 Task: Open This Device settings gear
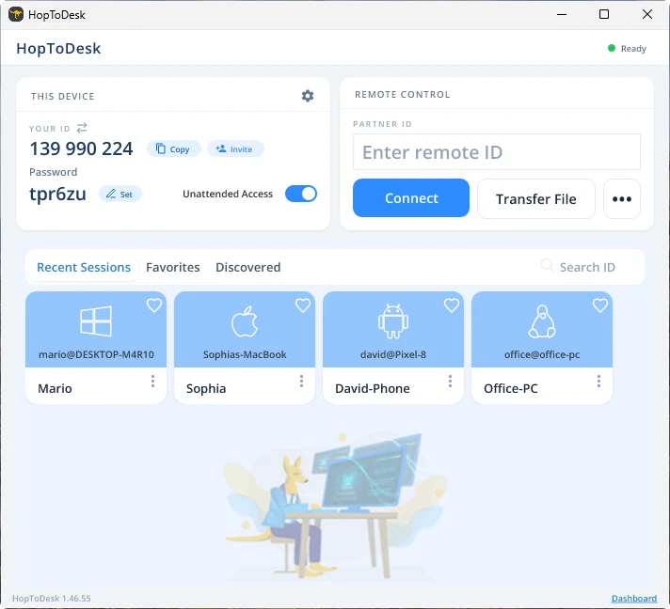tap(308, 96)
